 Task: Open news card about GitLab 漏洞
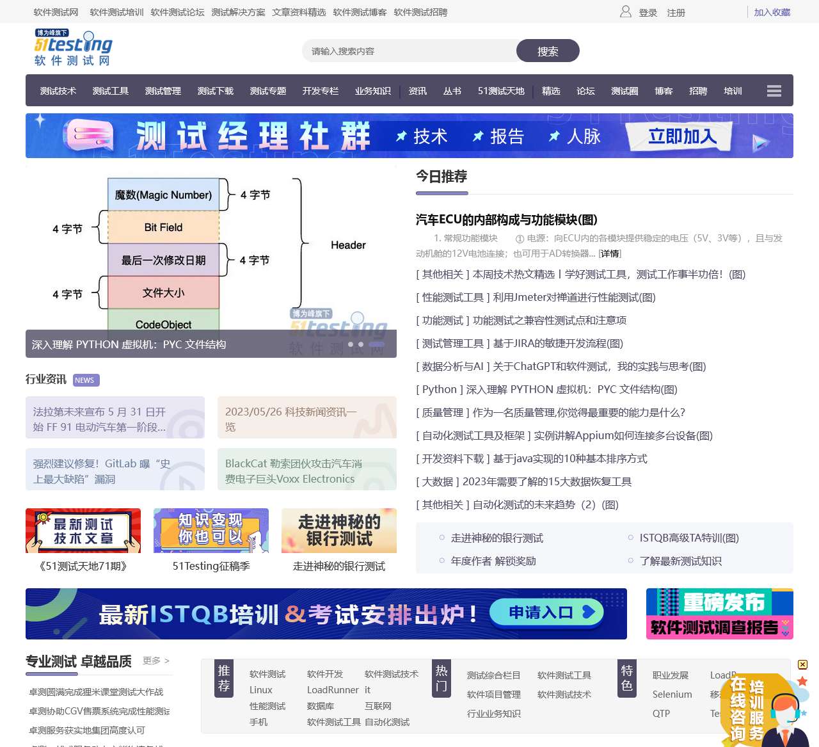115,469
